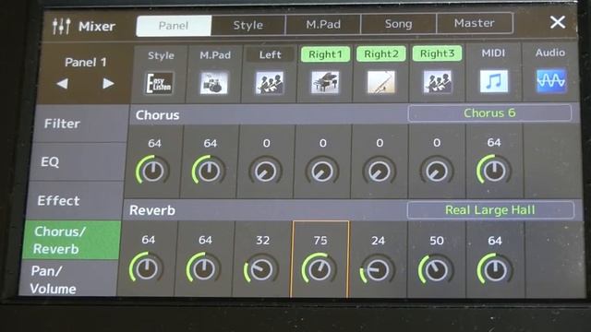Adjust the Right2 chorus knob
The height and width of the screenshot is (332, 591).
379,171
